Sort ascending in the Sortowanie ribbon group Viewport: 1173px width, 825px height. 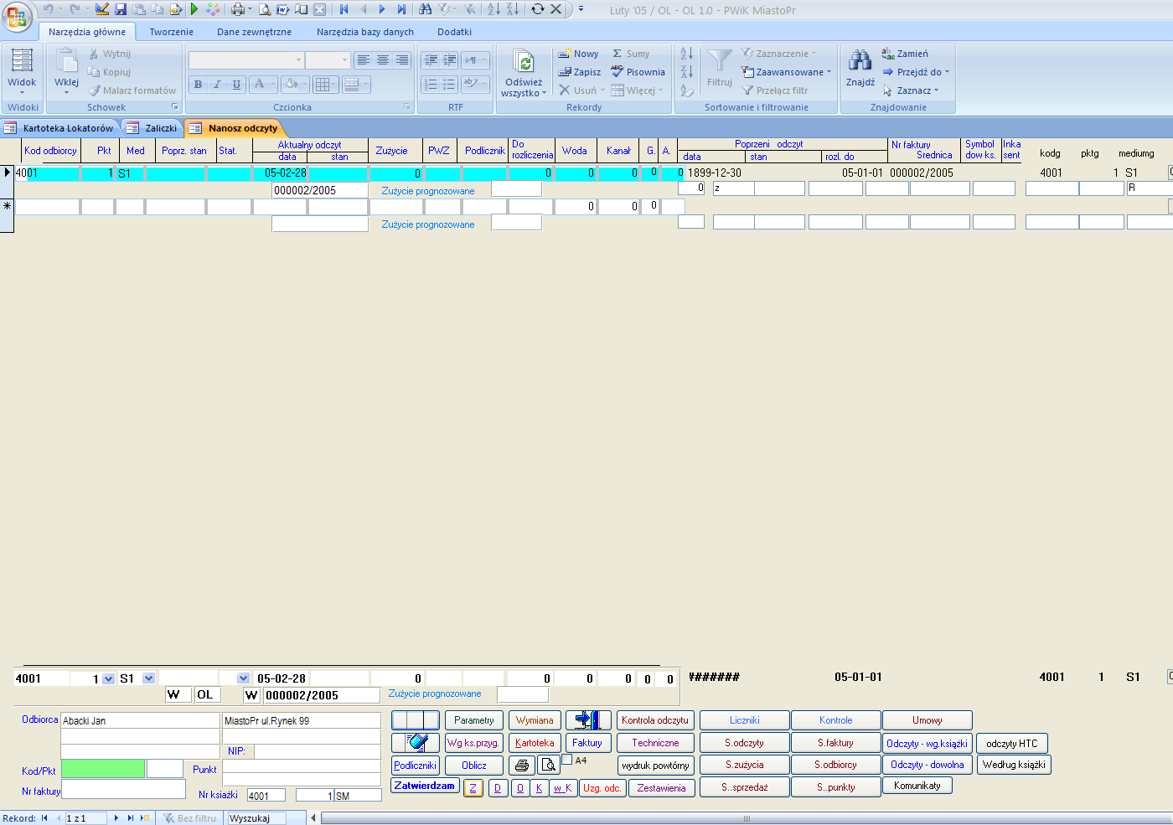(687, 54)
